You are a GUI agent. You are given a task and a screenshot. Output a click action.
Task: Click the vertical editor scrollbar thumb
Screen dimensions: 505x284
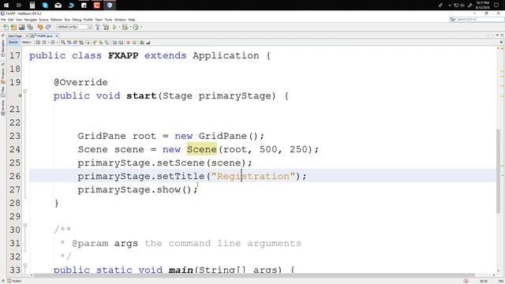499,170
